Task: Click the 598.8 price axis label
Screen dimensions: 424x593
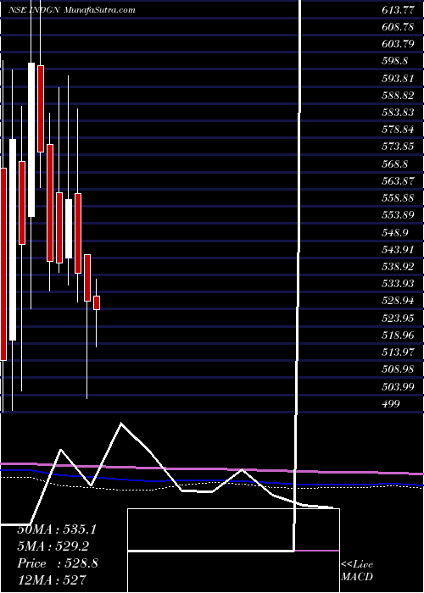Action: tap(396, 62)
